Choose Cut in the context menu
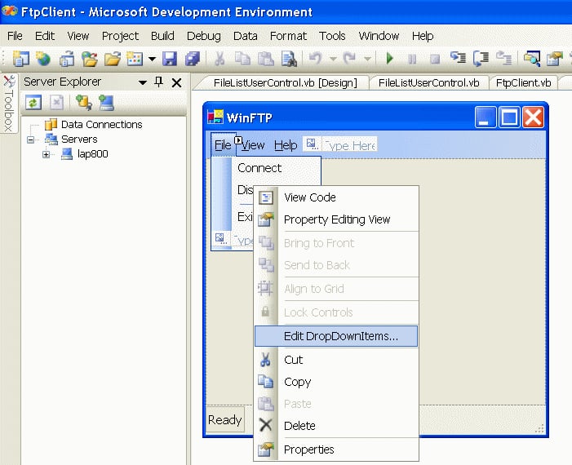Image resolution: width=572 pixels, height=465 pixels. point(336,360)
